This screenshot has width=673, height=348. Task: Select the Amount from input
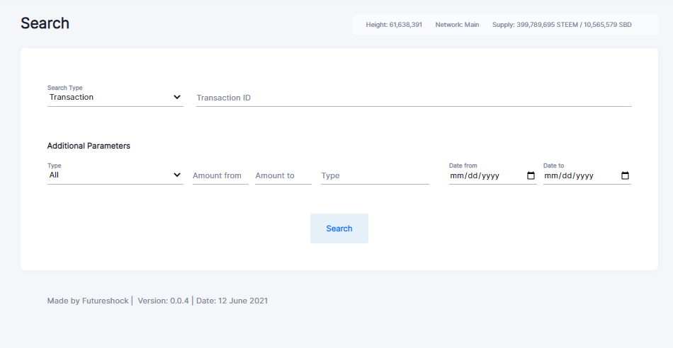click(220, 175)
